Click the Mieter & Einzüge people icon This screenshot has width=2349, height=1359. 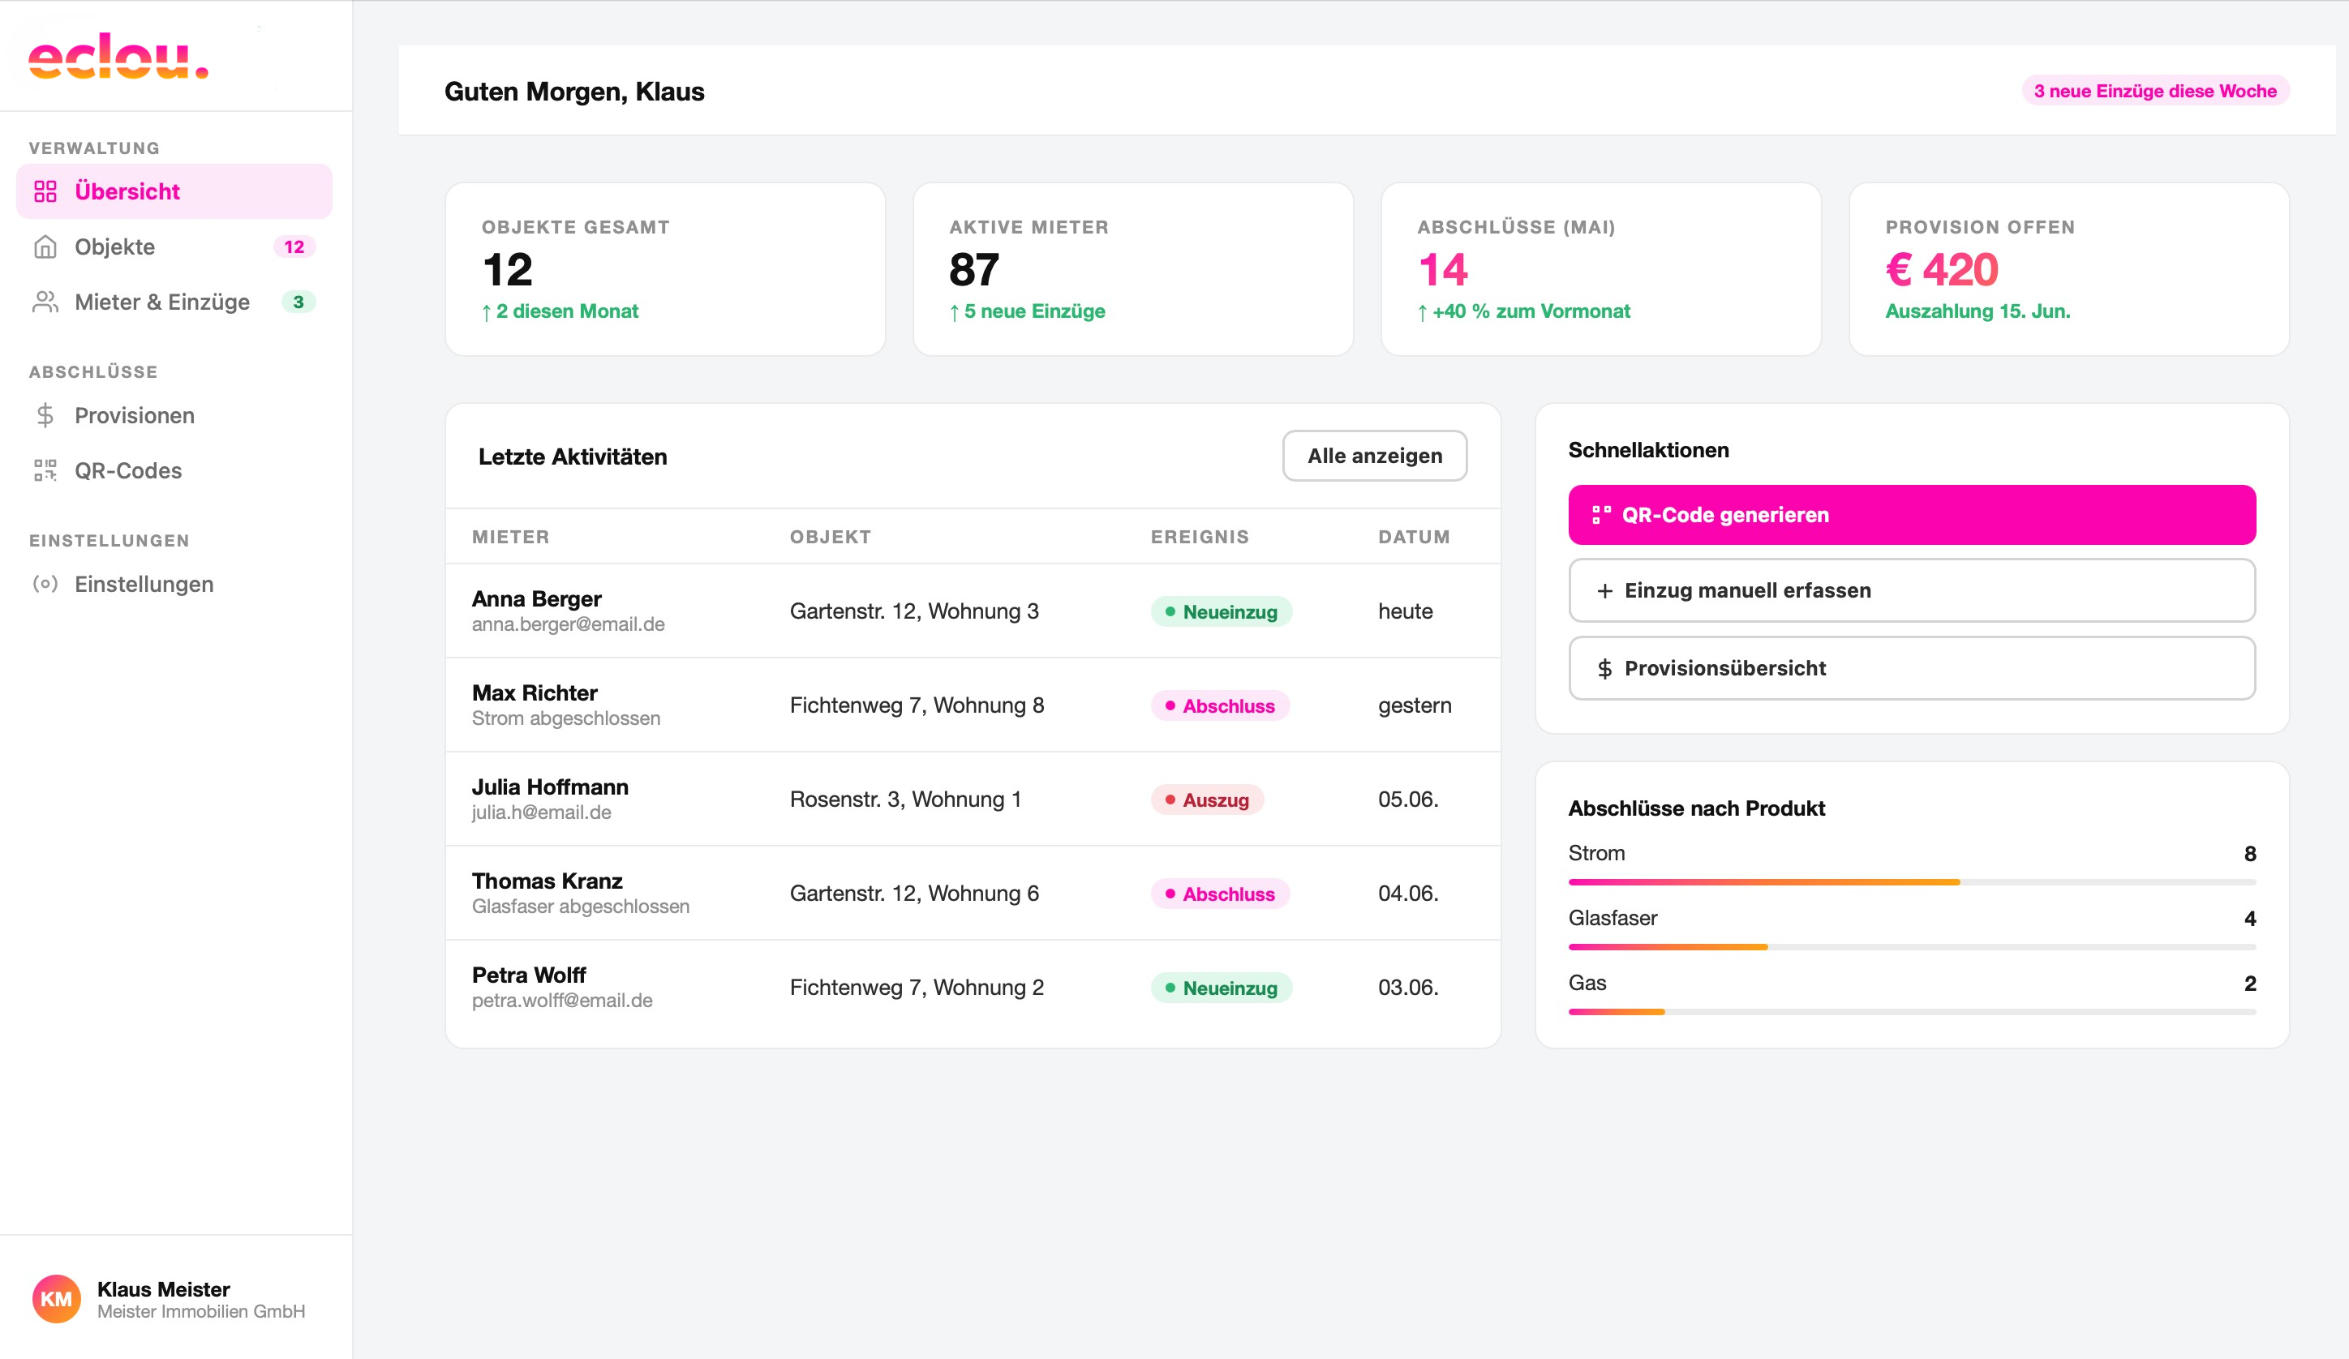click(x=45, y=302)
